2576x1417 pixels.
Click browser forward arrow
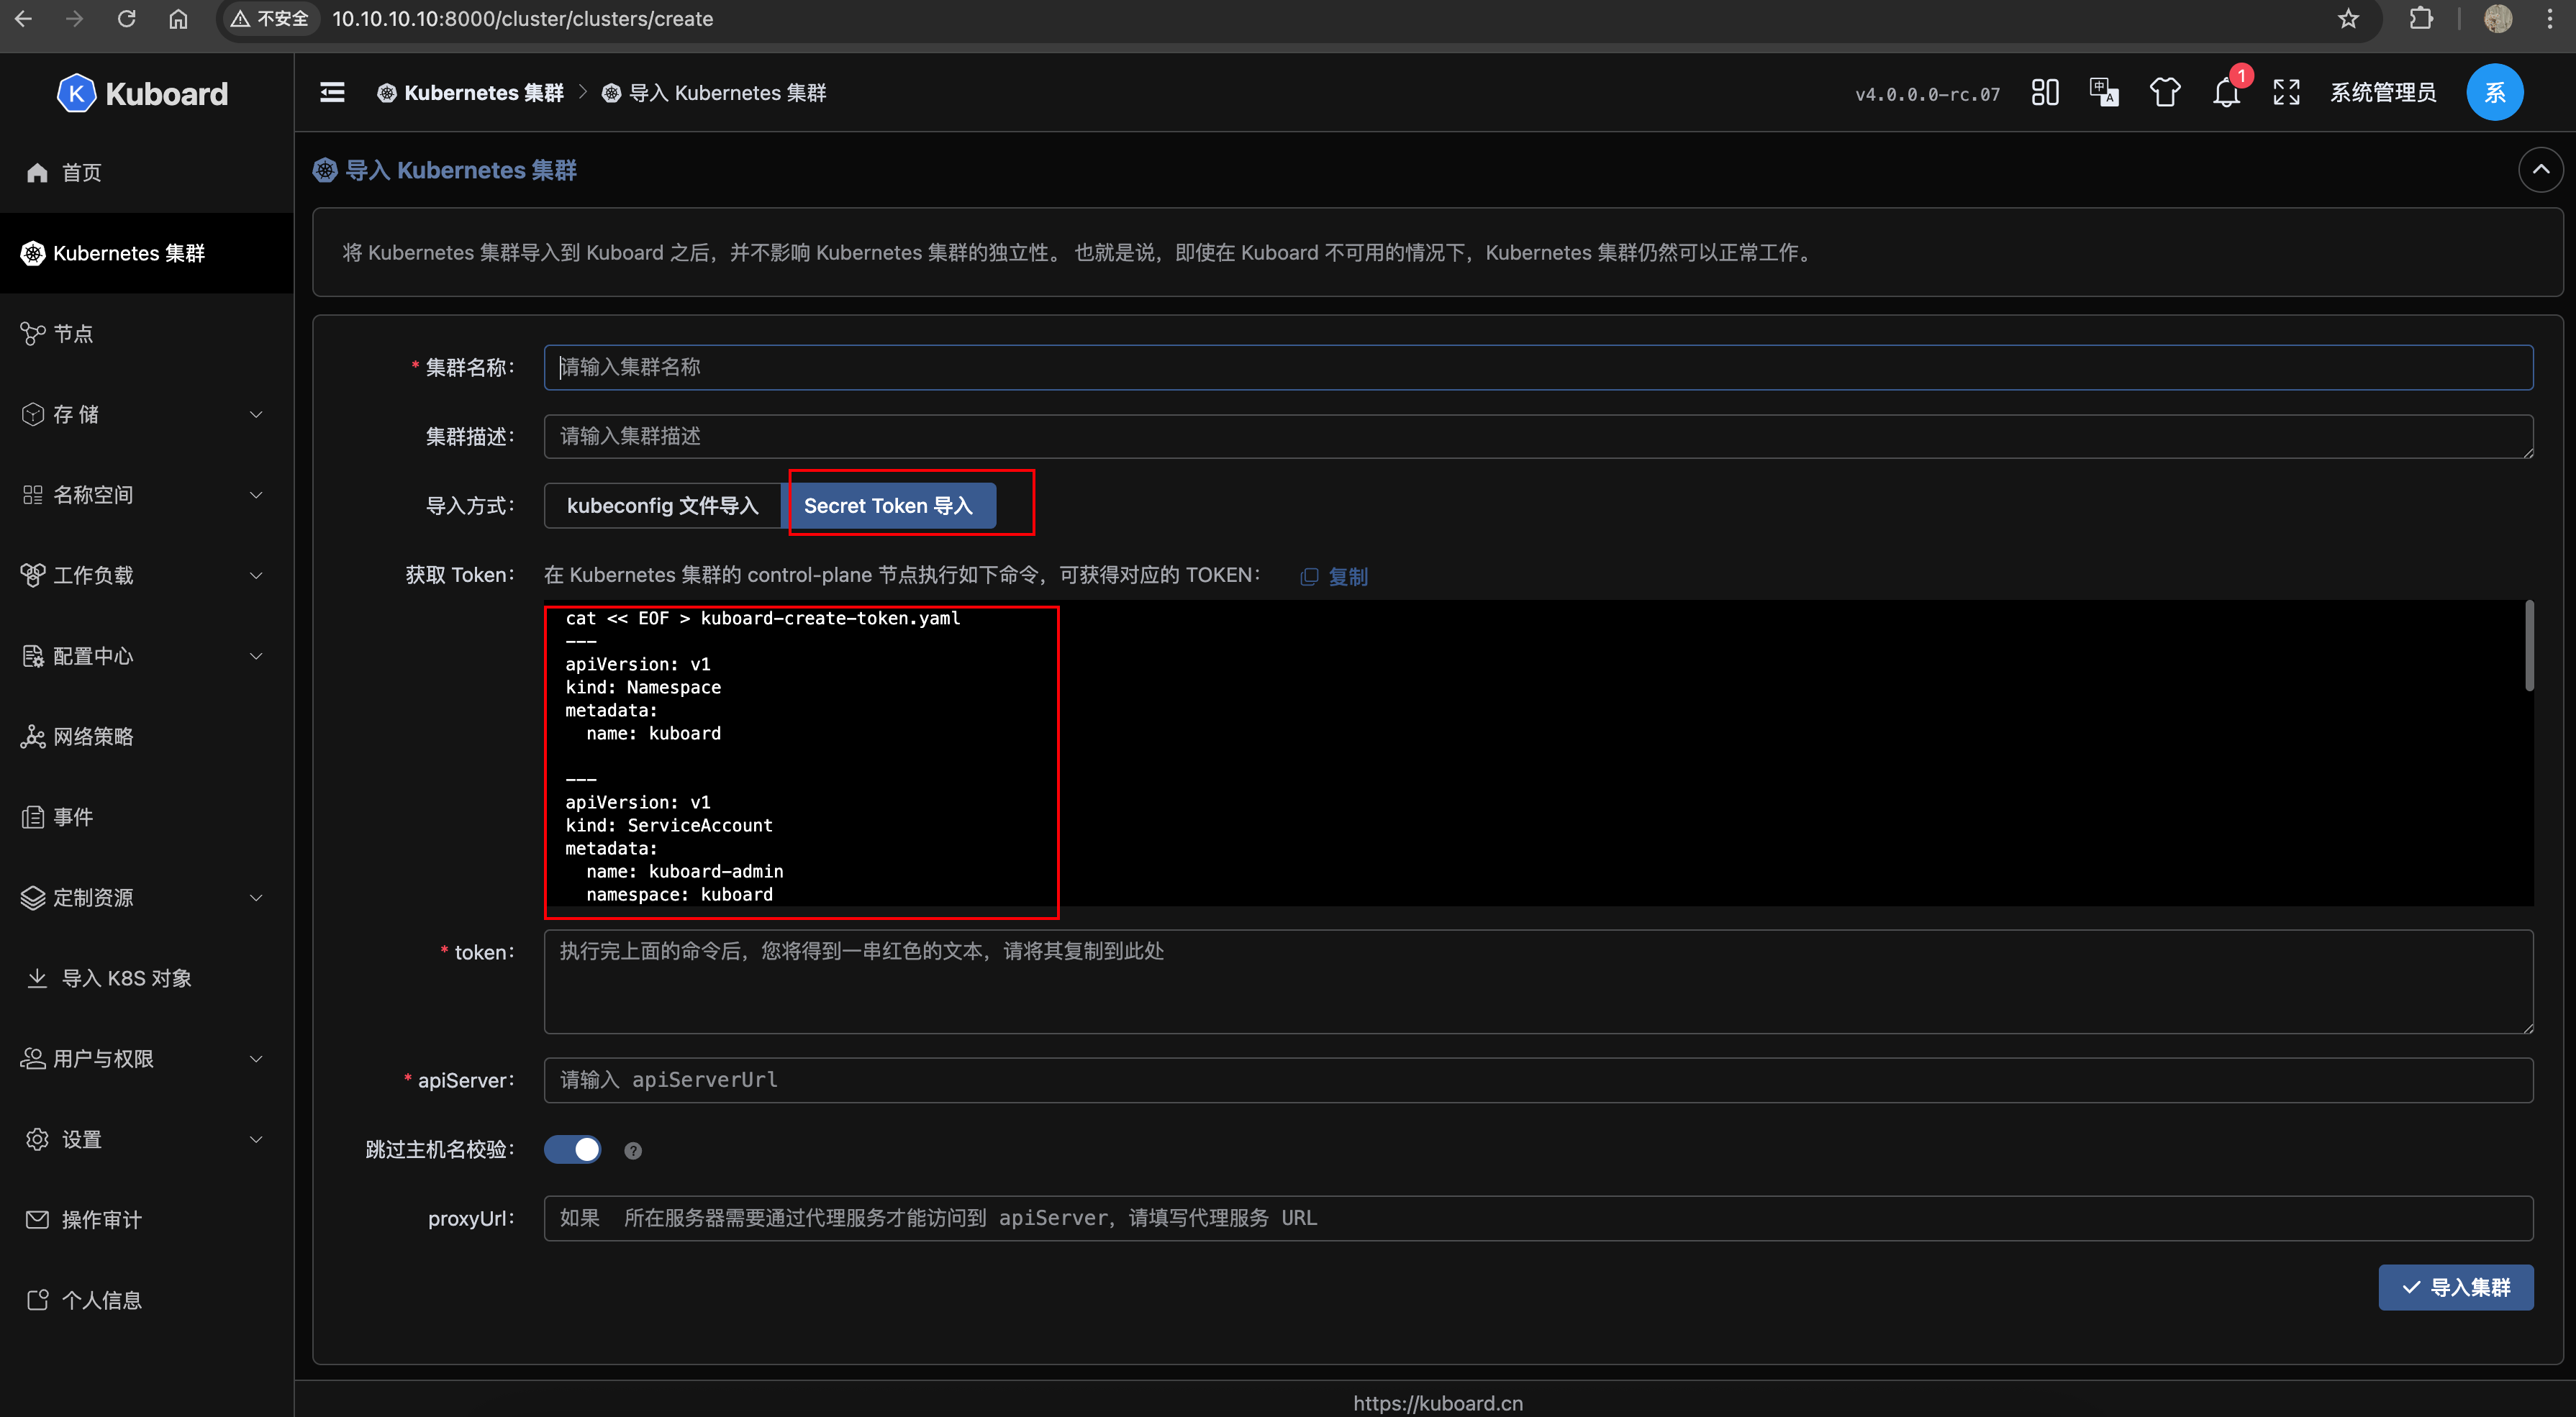click(x=75, y=19)
